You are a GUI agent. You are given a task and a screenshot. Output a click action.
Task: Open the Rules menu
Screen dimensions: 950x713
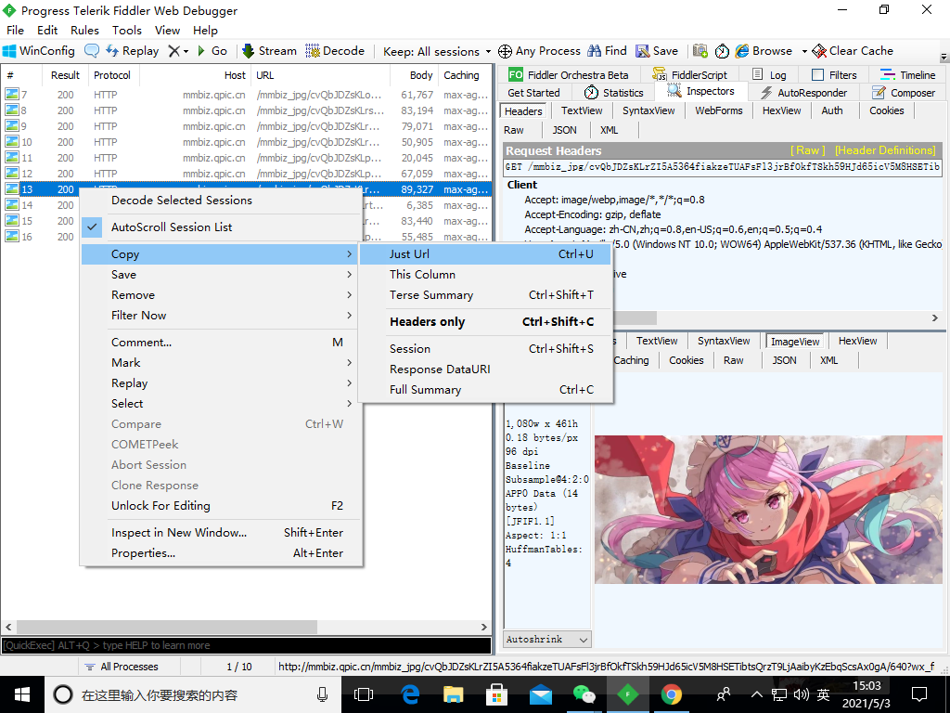pyautogui.click(x=84, y=31)
